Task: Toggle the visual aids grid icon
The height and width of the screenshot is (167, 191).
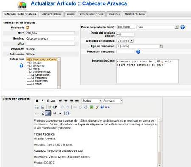Action: point(48,113)
